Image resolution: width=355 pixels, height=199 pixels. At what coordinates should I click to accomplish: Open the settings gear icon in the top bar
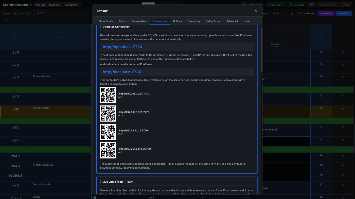(312, 5)
